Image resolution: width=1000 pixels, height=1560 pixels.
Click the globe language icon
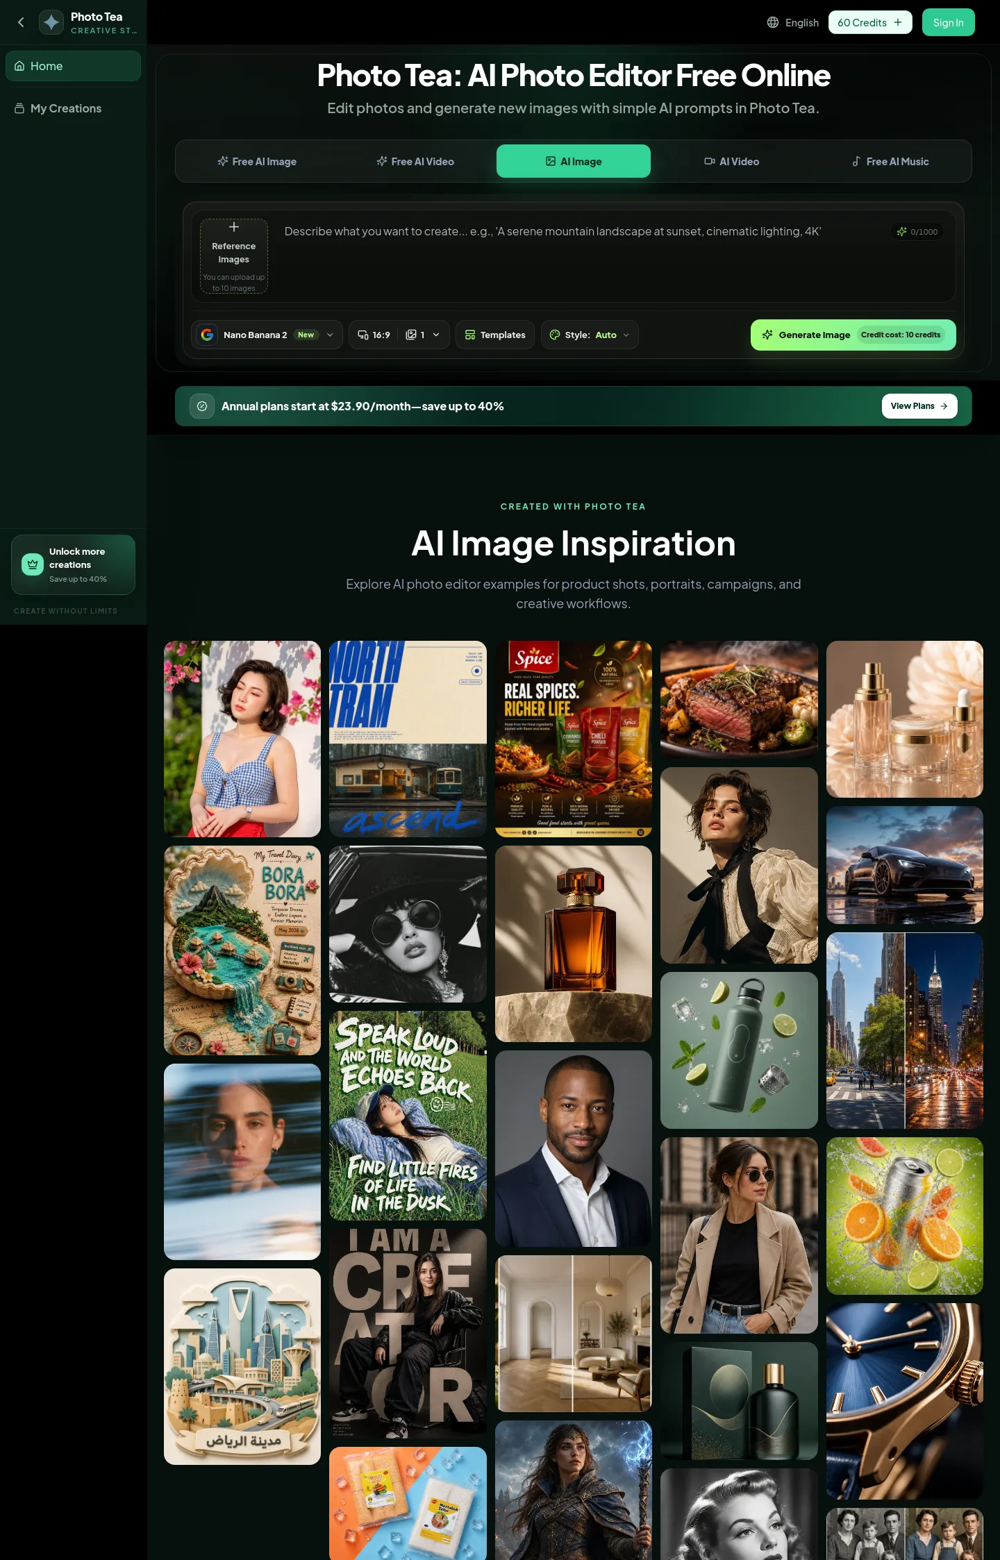773,22
